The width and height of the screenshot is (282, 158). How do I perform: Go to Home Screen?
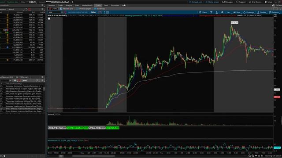coord(212,2)
